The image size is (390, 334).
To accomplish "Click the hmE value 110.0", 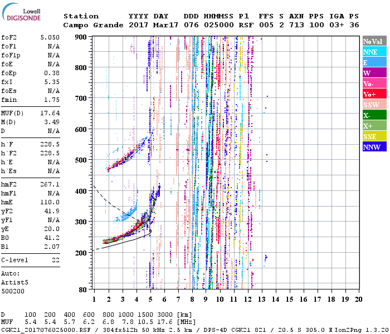I will (x=50, y=202).
